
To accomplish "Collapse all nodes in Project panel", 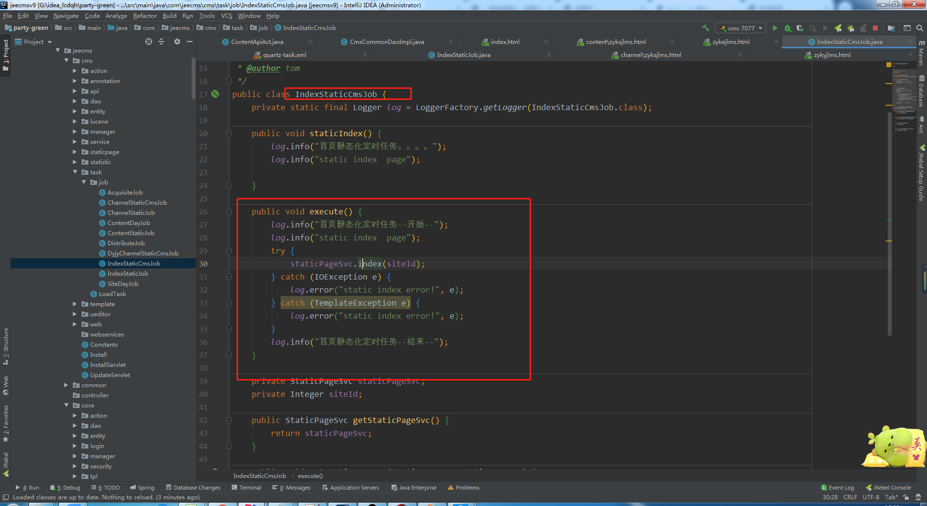I will [x=161, y=42].
